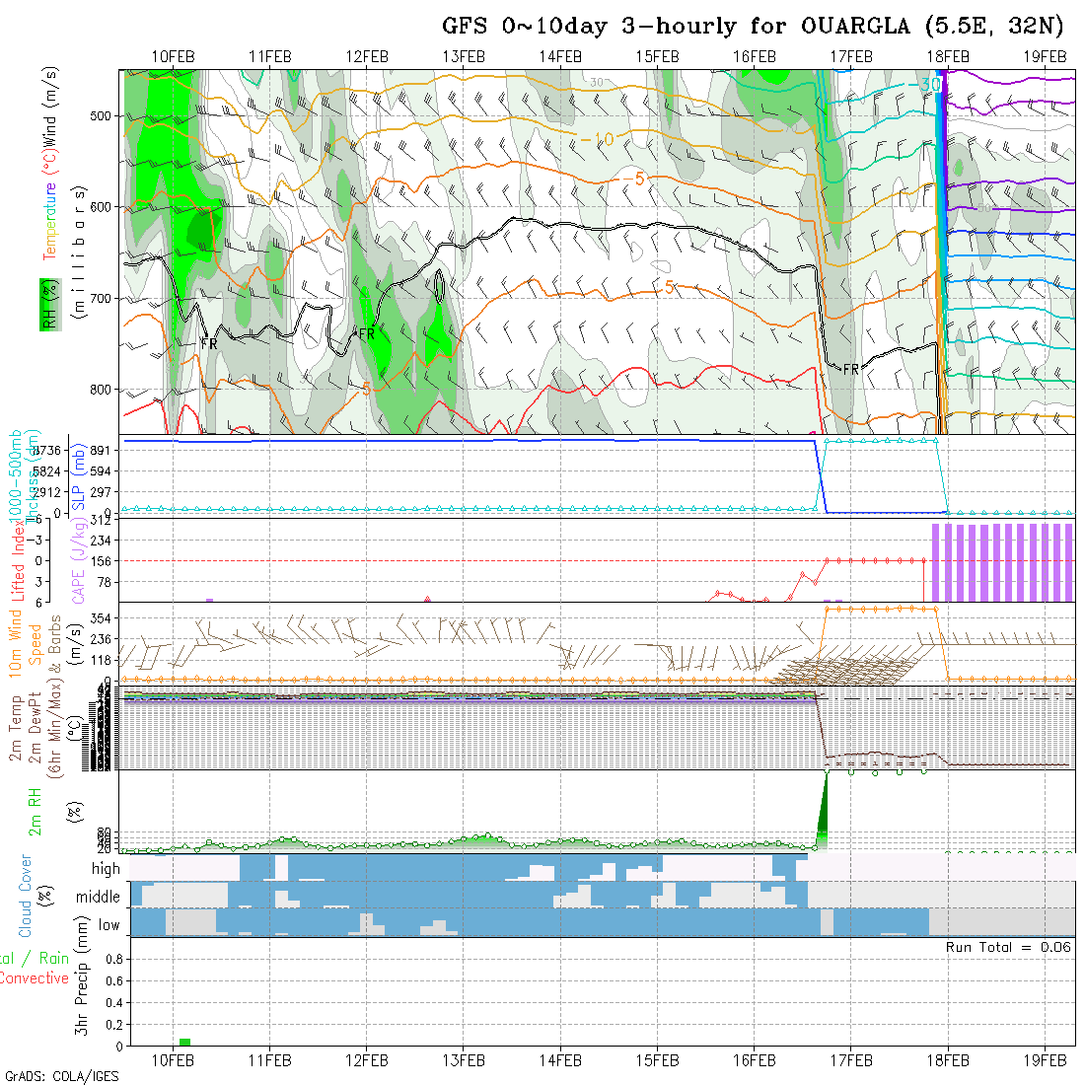Click the 18FEB label on the bottom axis
Screen dimensions: 1085x1085
(948, 1060)
